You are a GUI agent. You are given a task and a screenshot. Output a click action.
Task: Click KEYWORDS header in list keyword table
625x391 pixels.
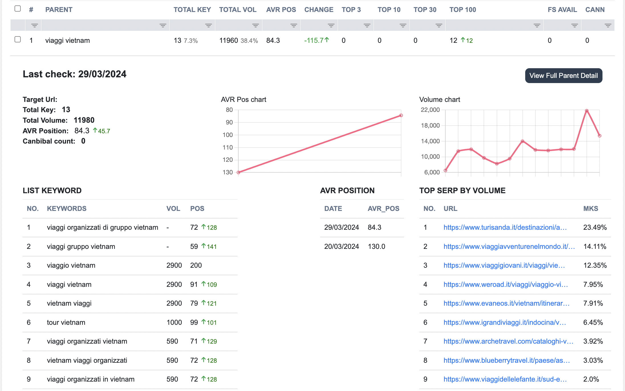coord(67,209)
